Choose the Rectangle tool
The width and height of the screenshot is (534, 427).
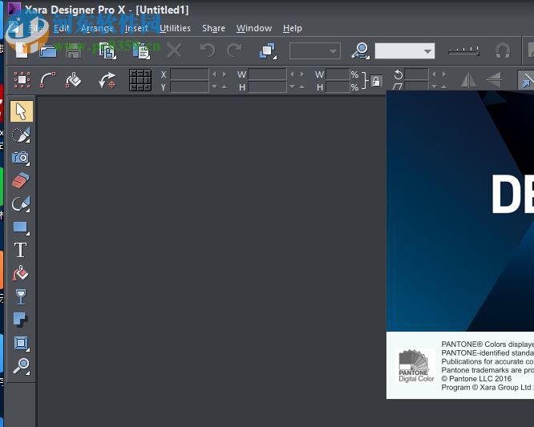click(x=21, y=228)
